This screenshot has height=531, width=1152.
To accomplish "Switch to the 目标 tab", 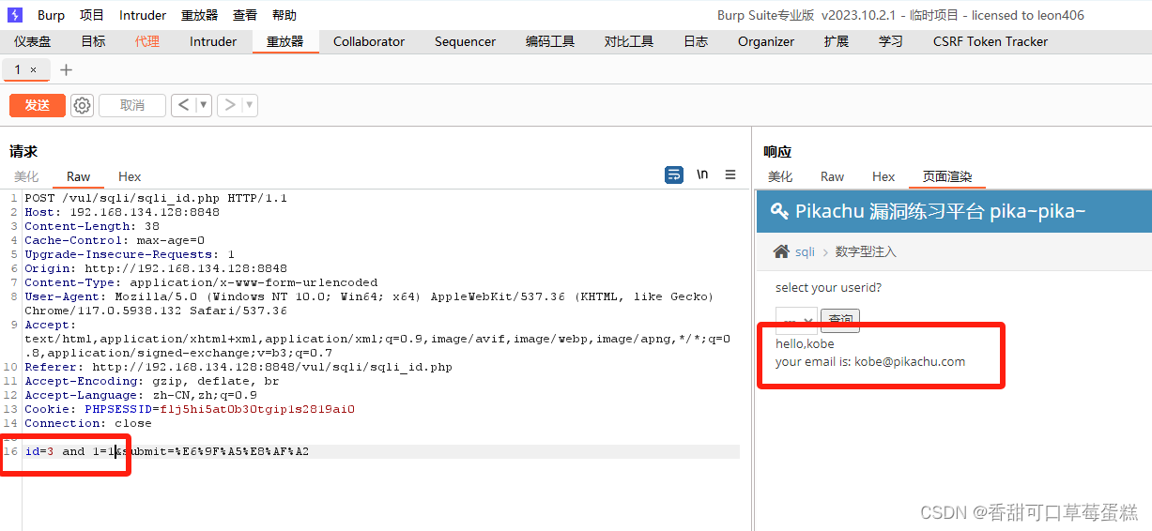I will [x=93, y=41].
